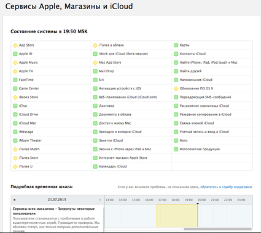The image size is (261, 233).
Task: Open the Фотопечатная продукция status entry
Action: (212, 149)
